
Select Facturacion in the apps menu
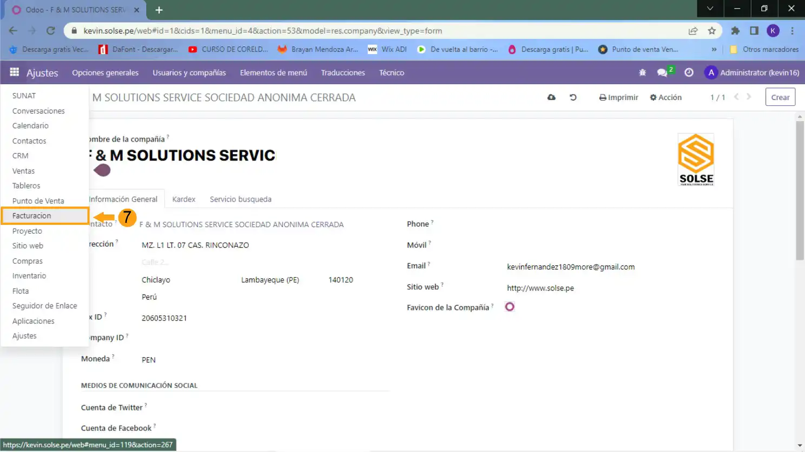point(44,216)
